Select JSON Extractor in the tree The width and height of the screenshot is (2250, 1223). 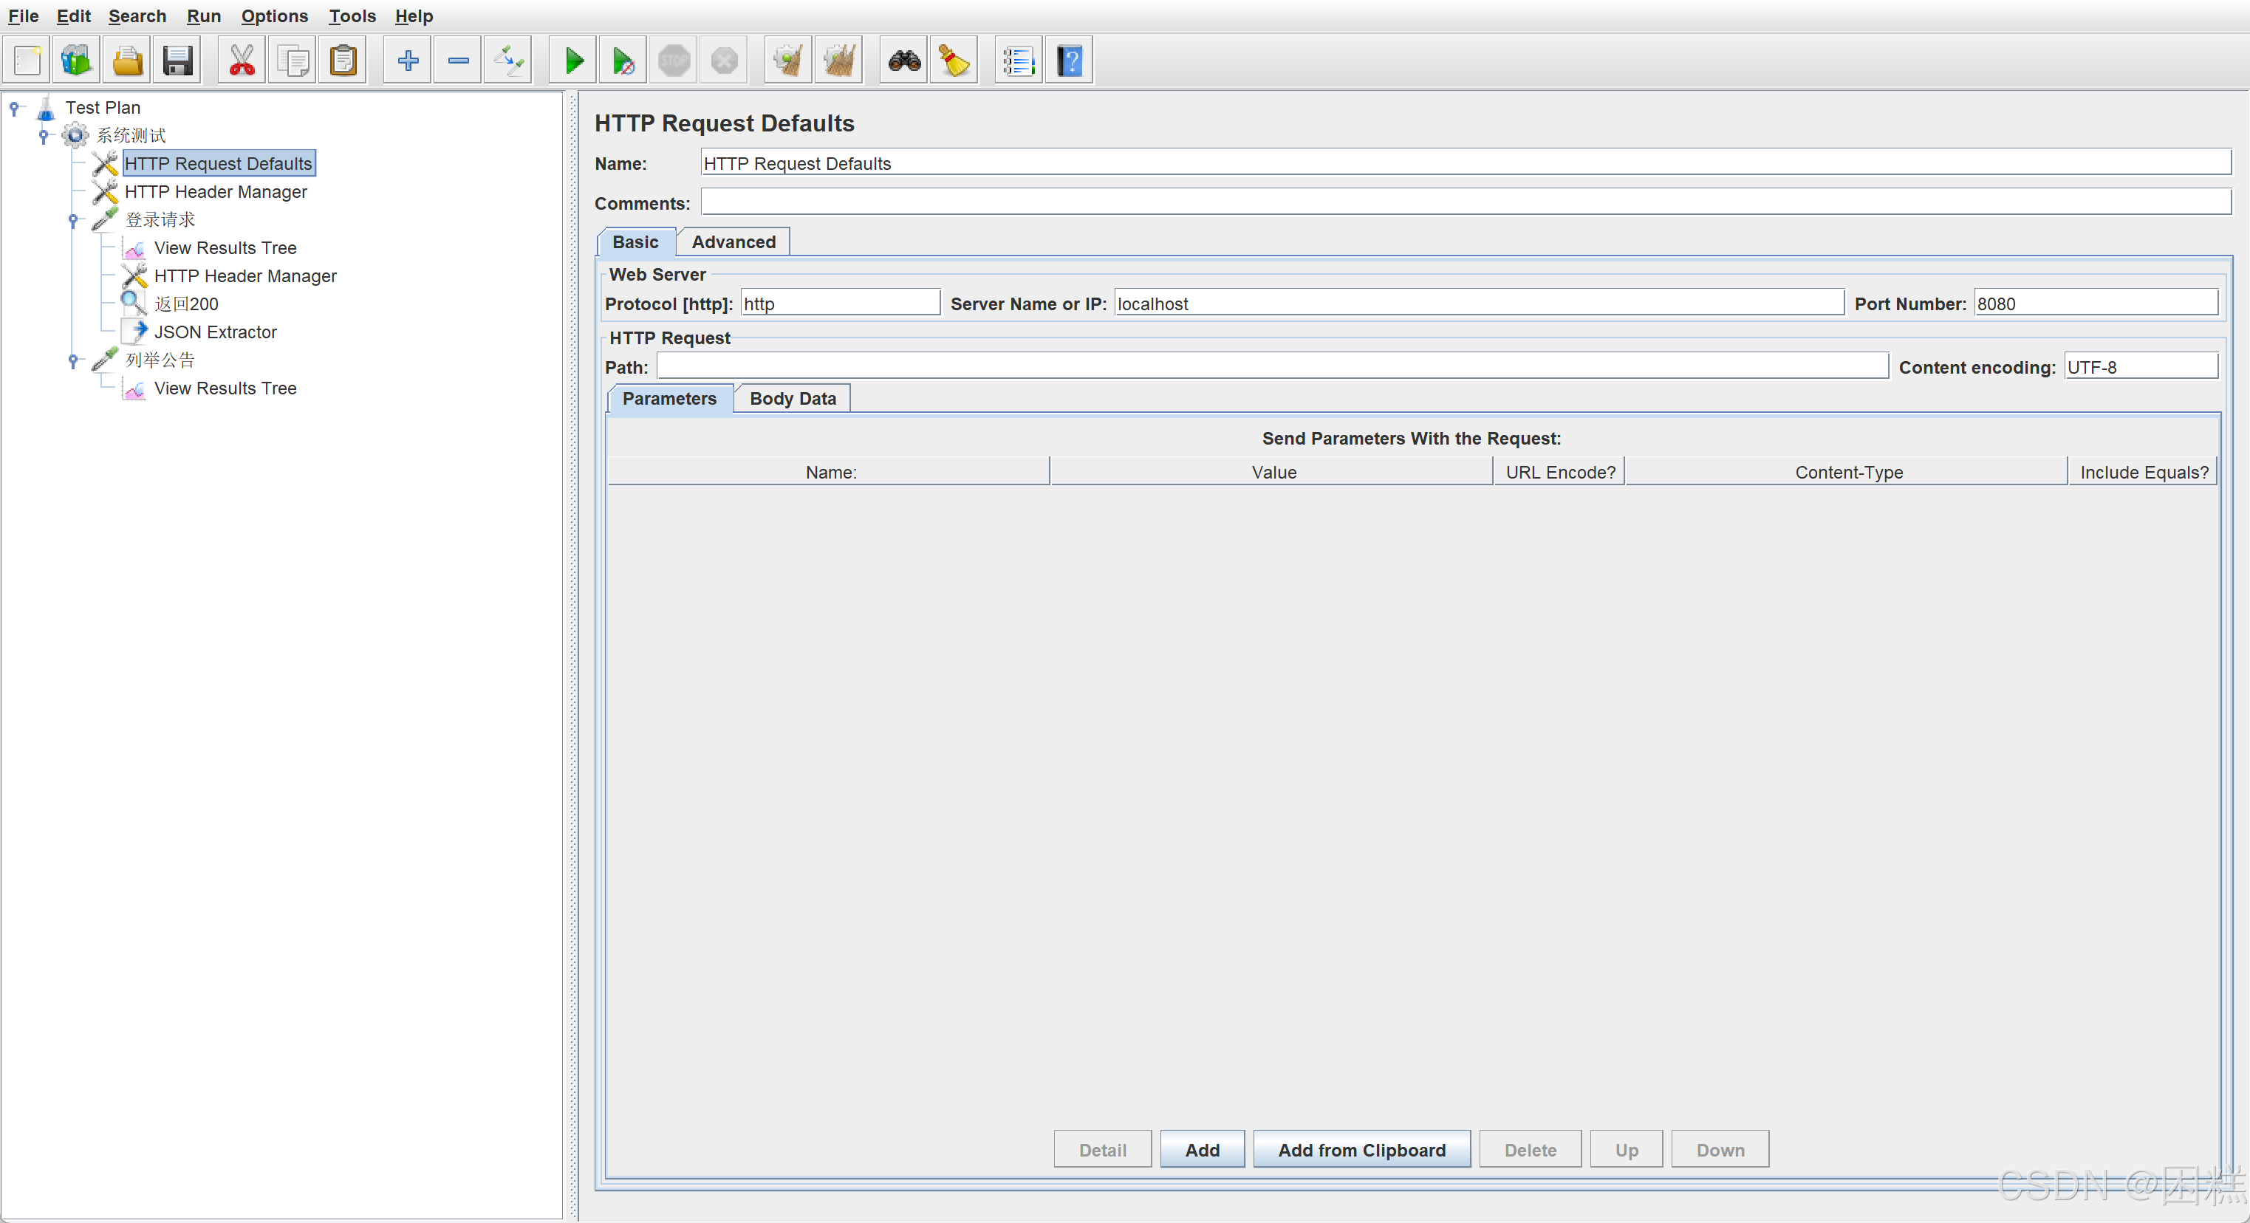(x=215, y=332)
